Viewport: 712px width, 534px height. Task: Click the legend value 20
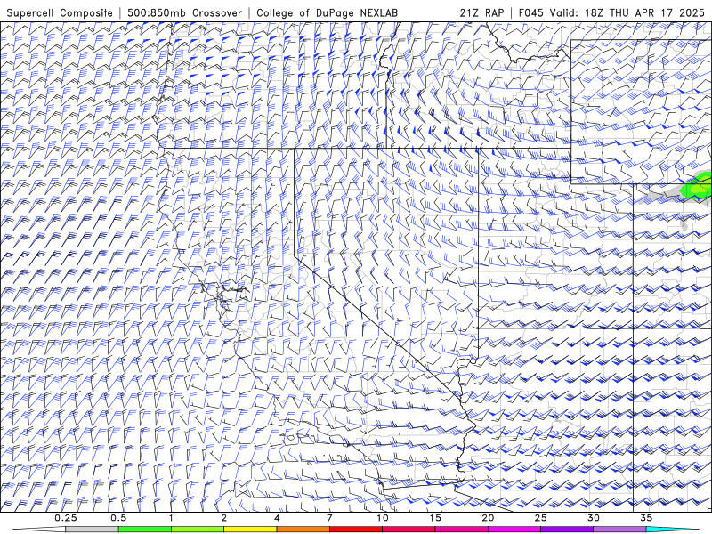[x=488, y=518]
